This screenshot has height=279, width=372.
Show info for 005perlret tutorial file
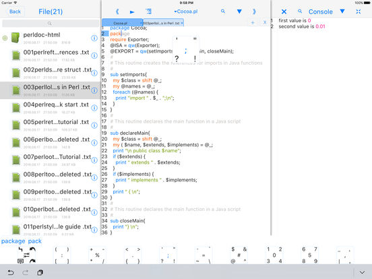[94, 125]
